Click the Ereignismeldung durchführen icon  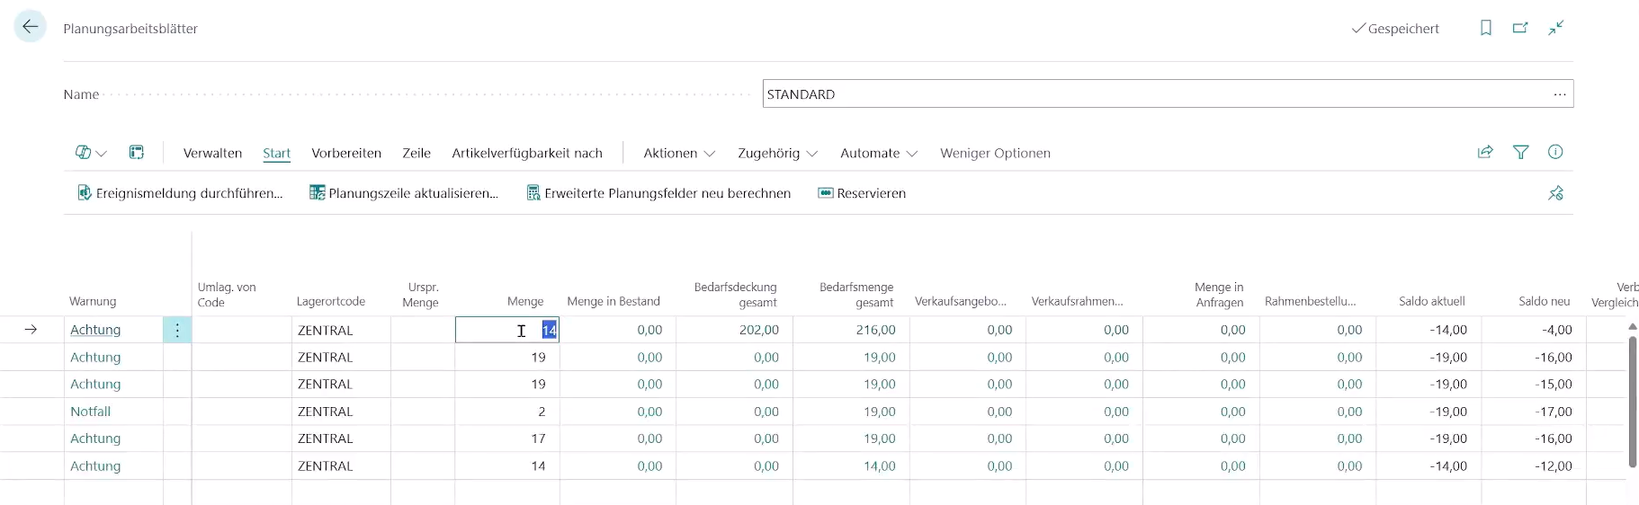click(85, 193)
